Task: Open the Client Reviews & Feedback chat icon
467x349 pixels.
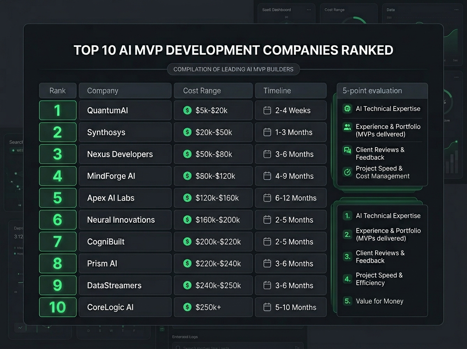Action: point(347,150)
